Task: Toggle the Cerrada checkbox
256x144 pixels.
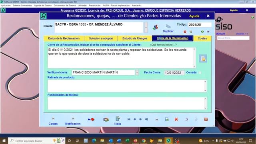Action: pos(200,72)
